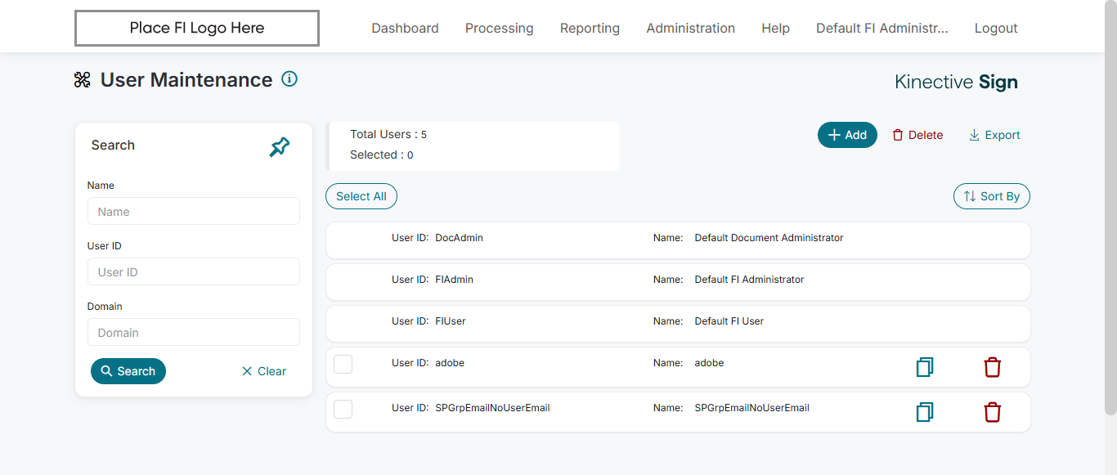Expand the Reporting menu

590,28
